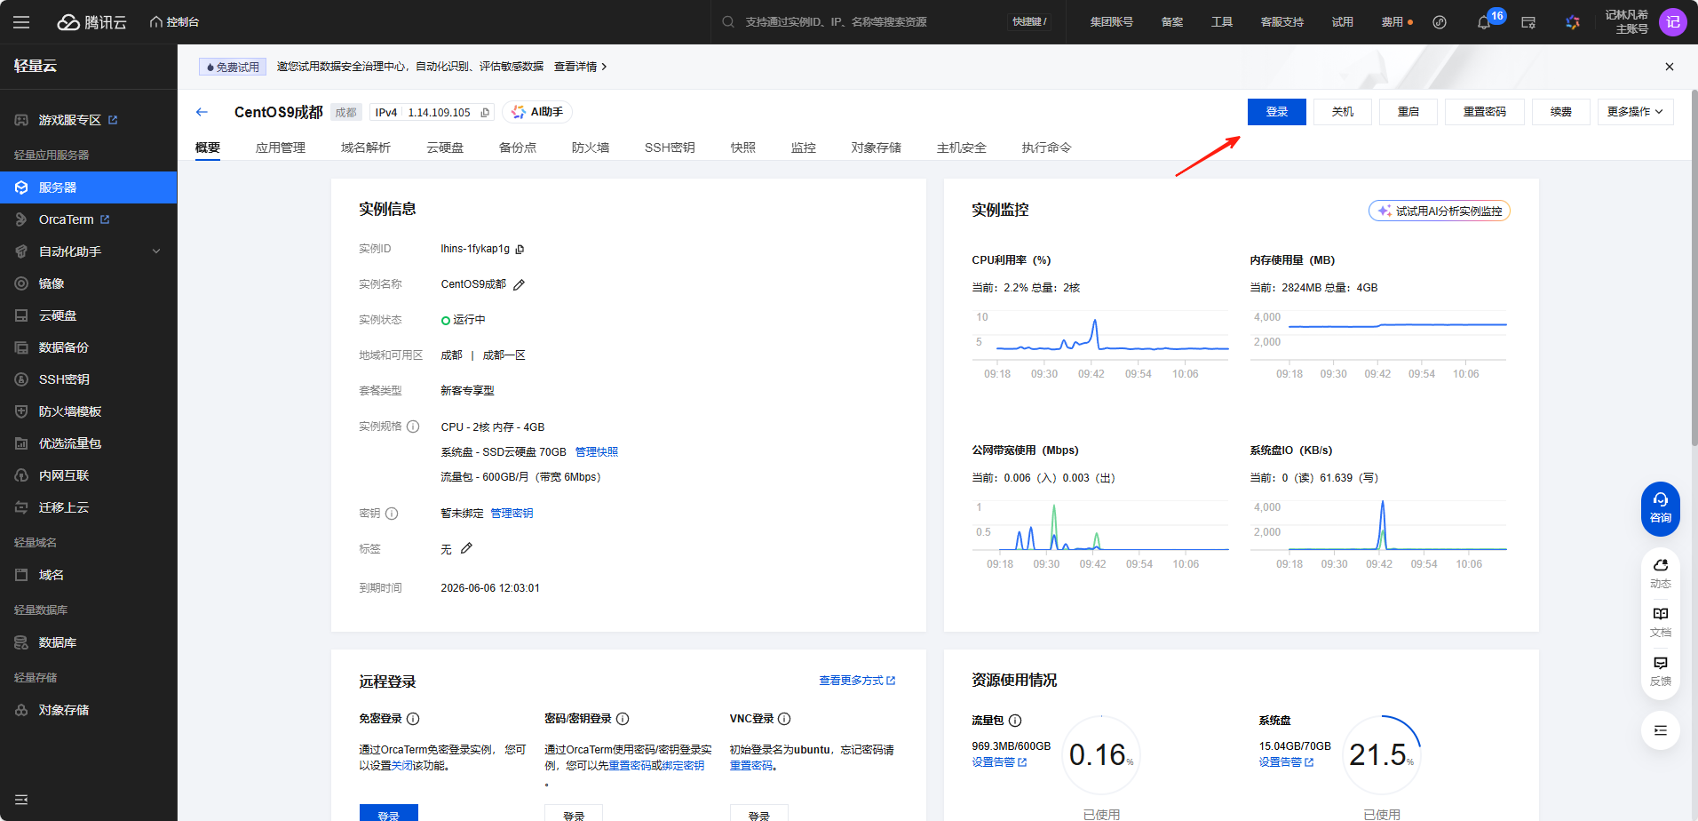Edit the 标签 tag pencil icon
This screenshot has width=1698, height=821.
(x=466, y=548)
